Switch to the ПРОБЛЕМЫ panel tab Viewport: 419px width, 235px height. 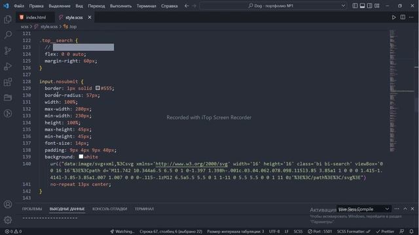tap(32, 209)
